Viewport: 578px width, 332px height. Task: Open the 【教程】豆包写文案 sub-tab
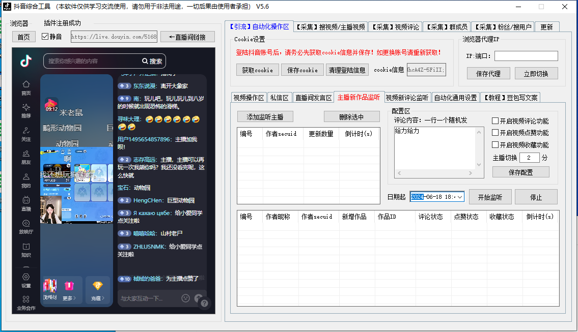(x=511, y=98)
